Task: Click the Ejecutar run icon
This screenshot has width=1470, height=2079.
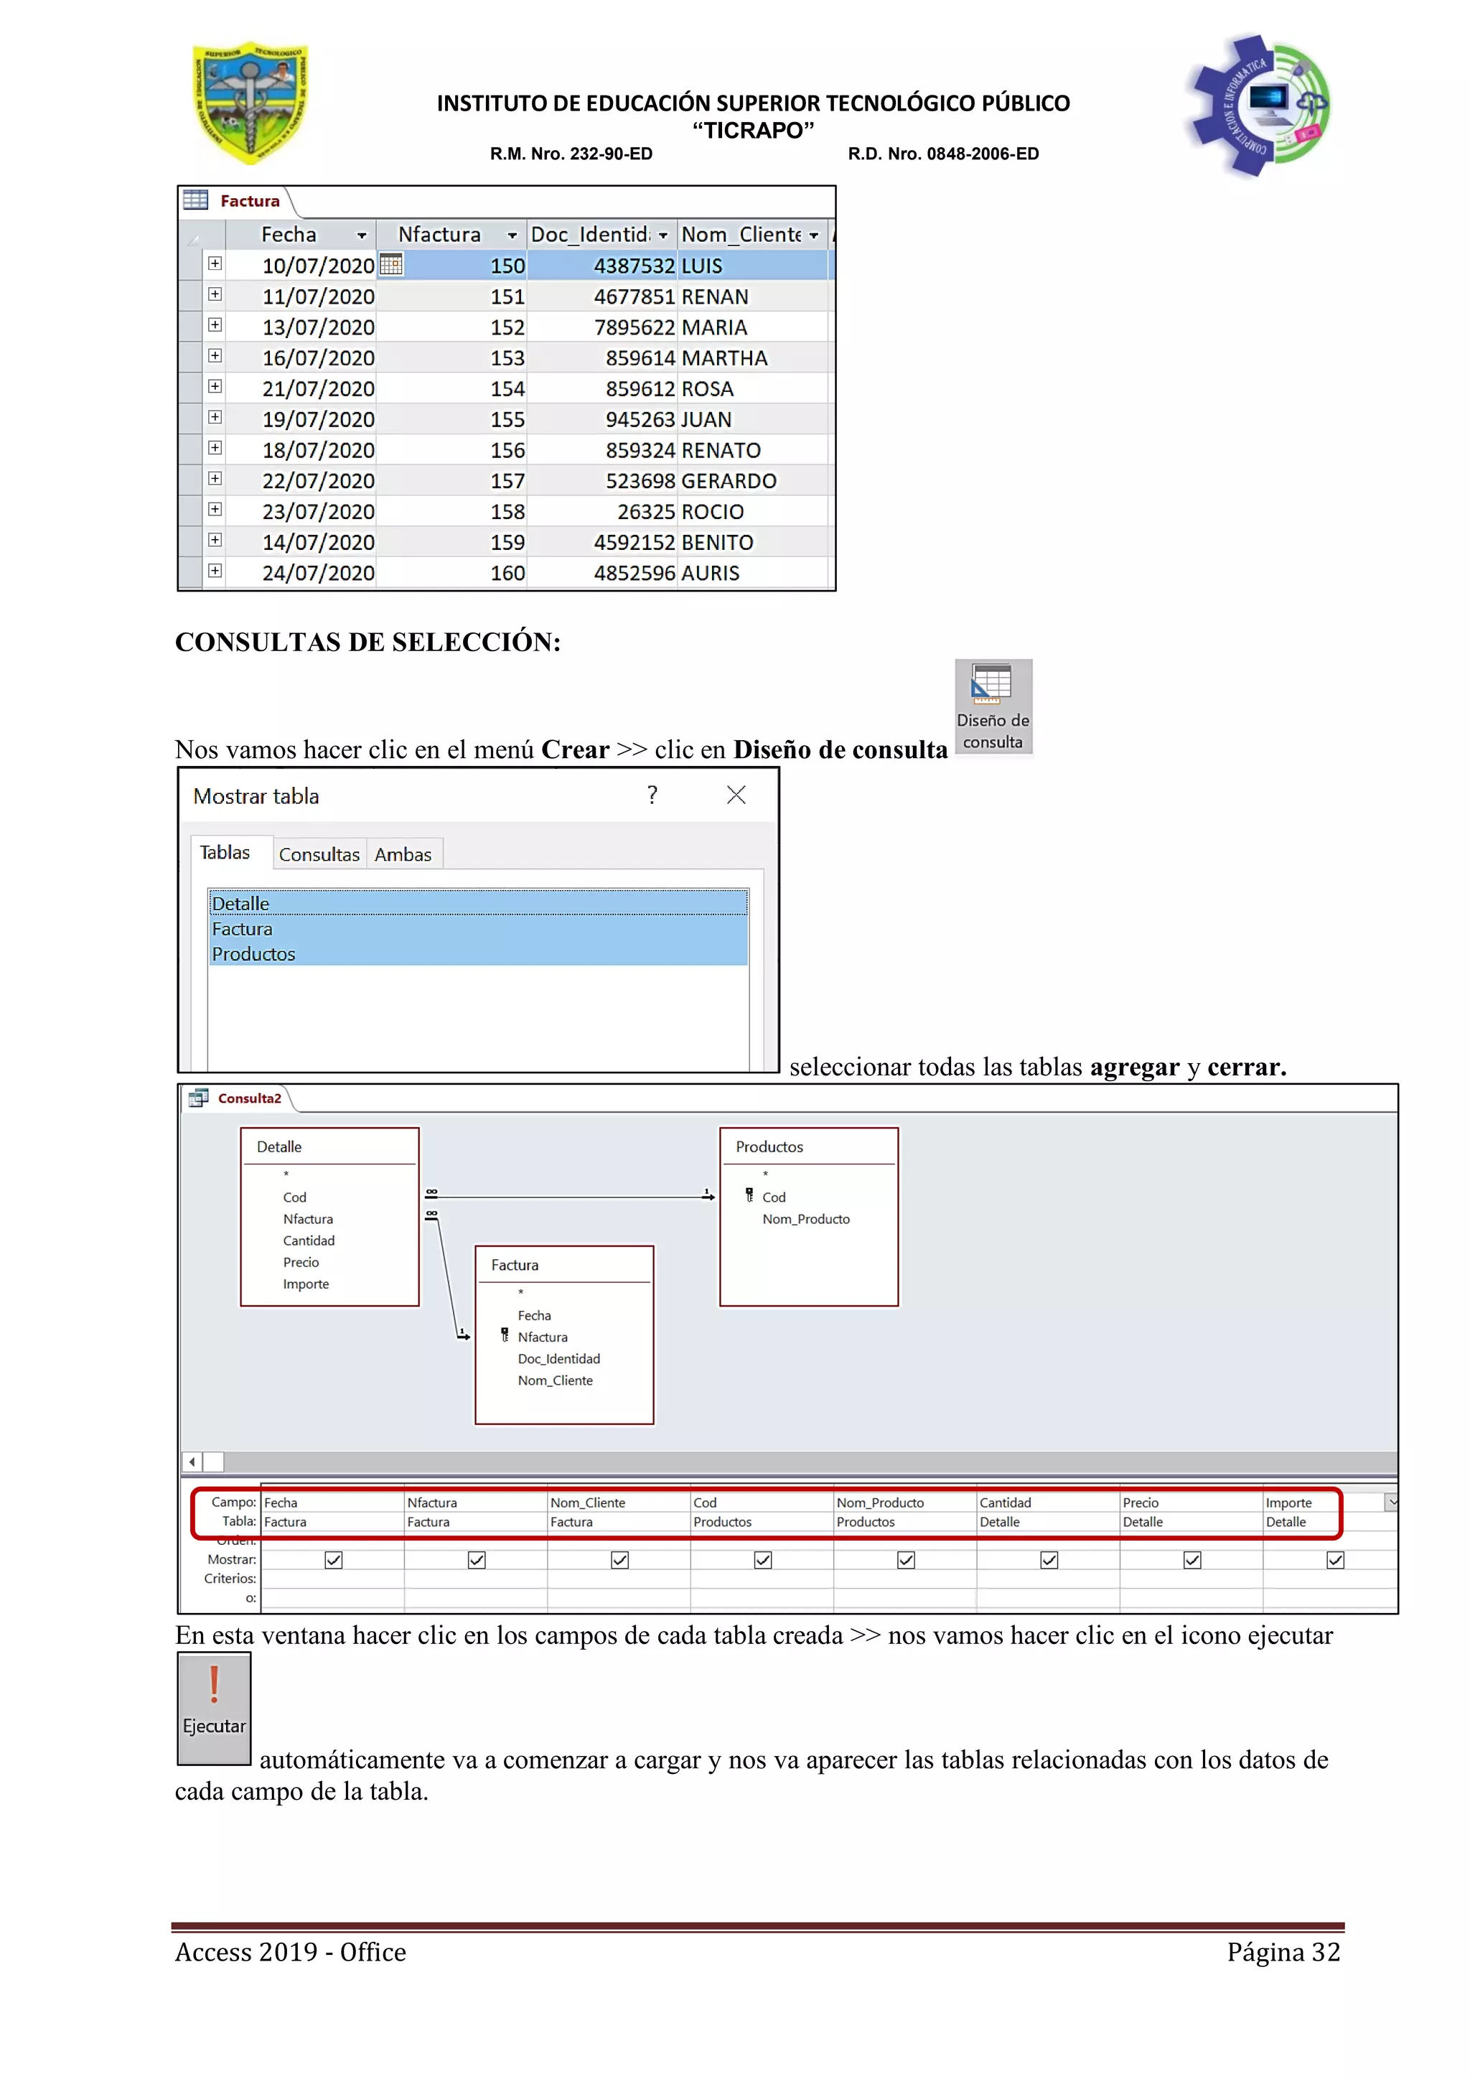Action: (x=214, y=1708)
